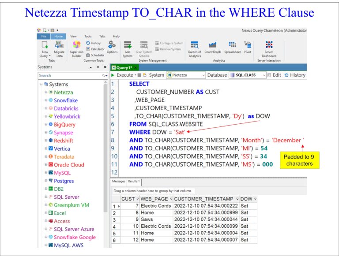339x256 pixels.
Task: Click the Edit button in query toolbar
Action: coord(274,75)
